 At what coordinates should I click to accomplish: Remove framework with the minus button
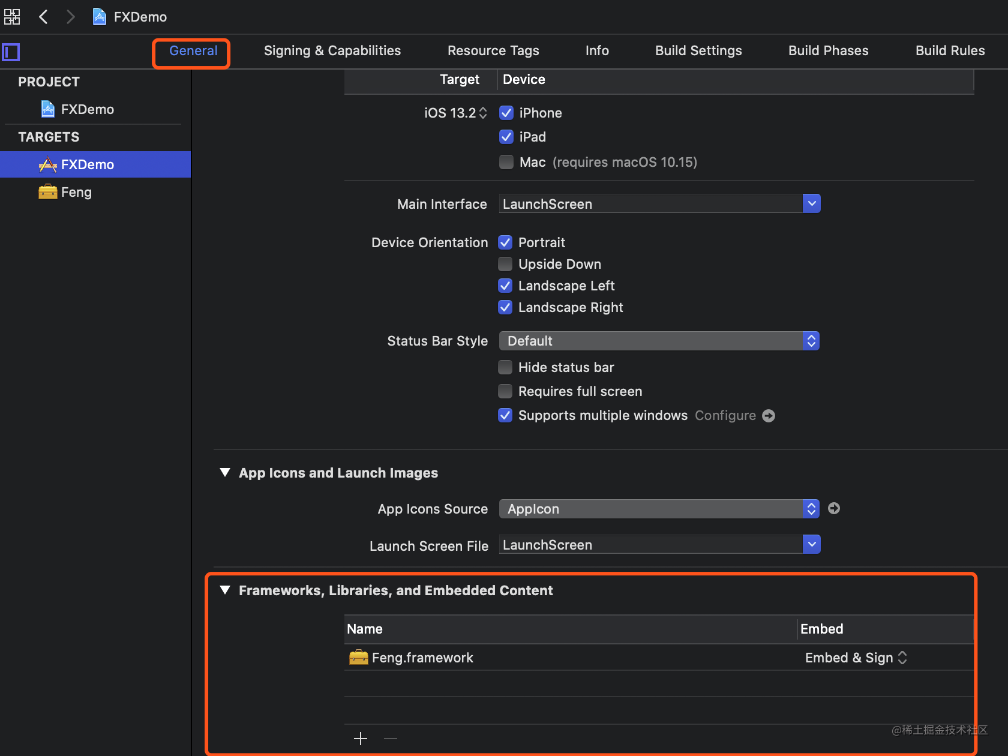[391, 739]
